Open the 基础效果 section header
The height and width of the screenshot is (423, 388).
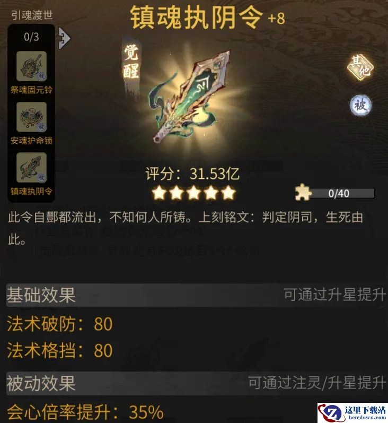196,295
